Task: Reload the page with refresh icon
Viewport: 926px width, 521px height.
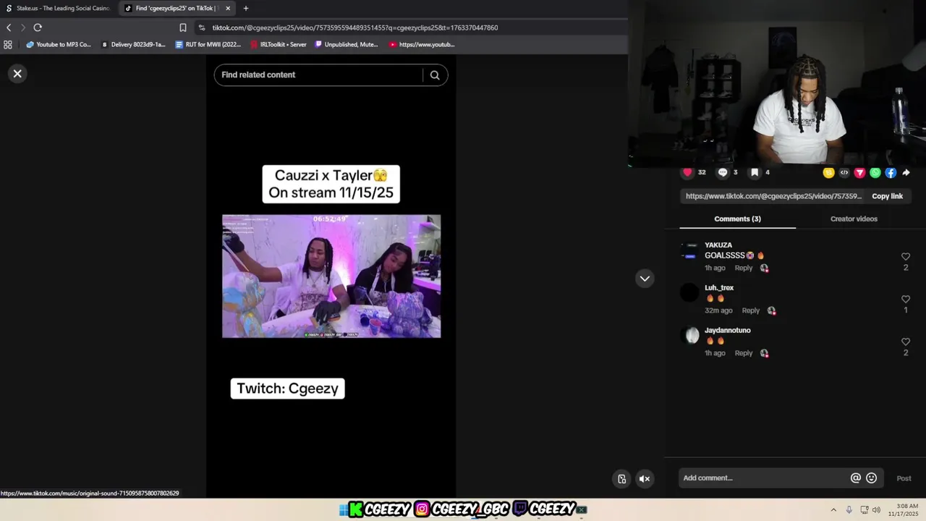Action: [x=38, y=27]
